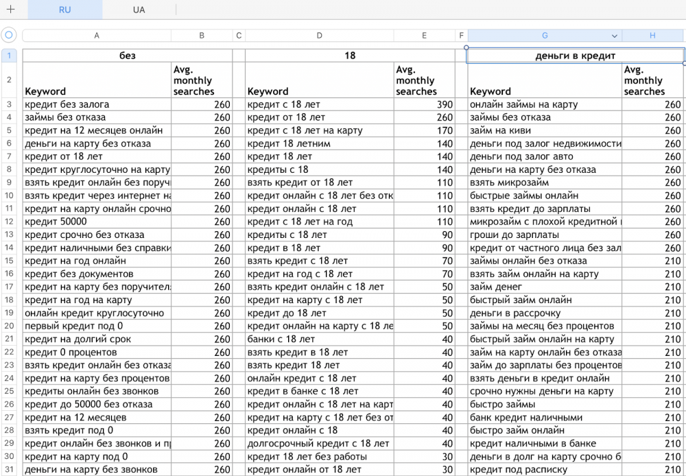
Task: Click the '18' title cell
Action: 350,56
